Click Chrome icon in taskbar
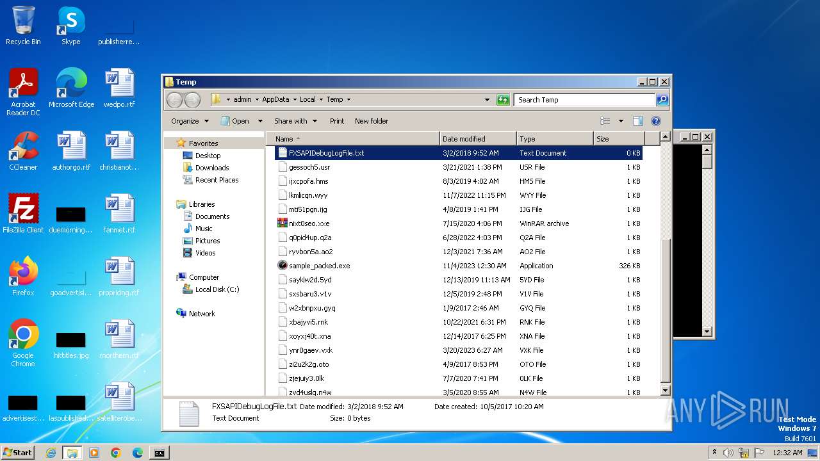This screenshot has width=820, height=461. coord(115,453)
